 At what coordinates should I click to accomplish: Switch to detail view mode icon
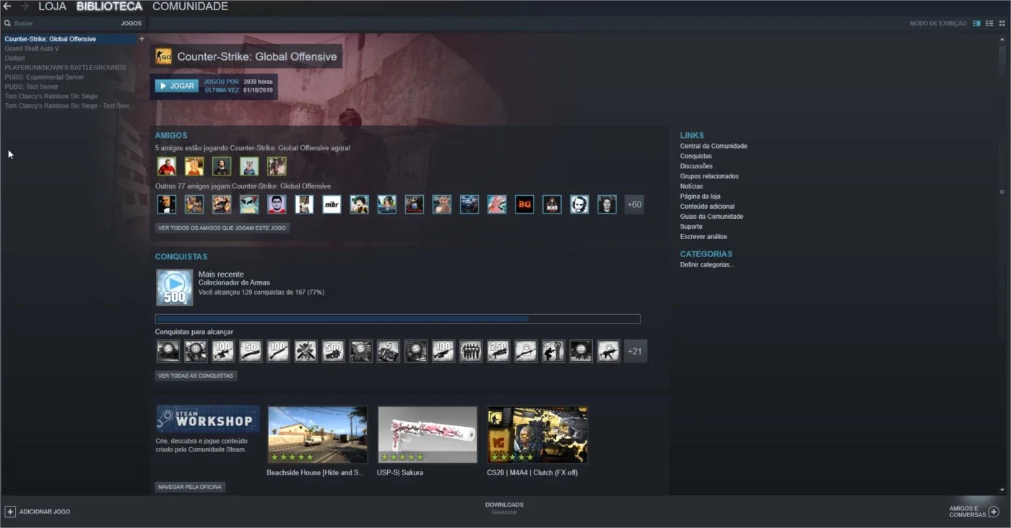coord(977,24)
